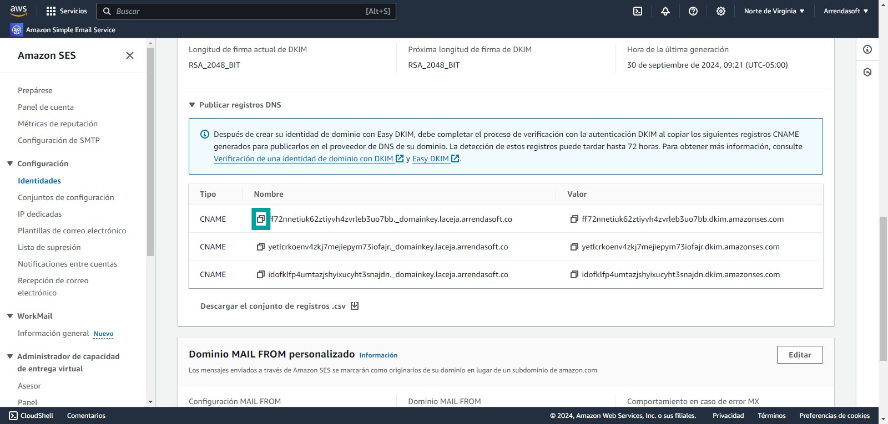
Task: Go to Prepárese in the sidebar
Action: coord(35,90)
